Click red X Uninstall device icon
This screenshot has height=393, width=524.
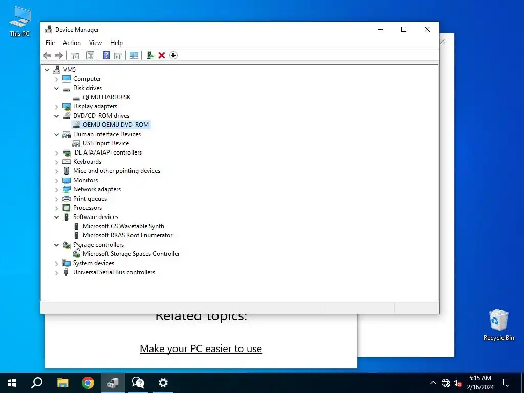pyautogui.click(x=162, y=55)
